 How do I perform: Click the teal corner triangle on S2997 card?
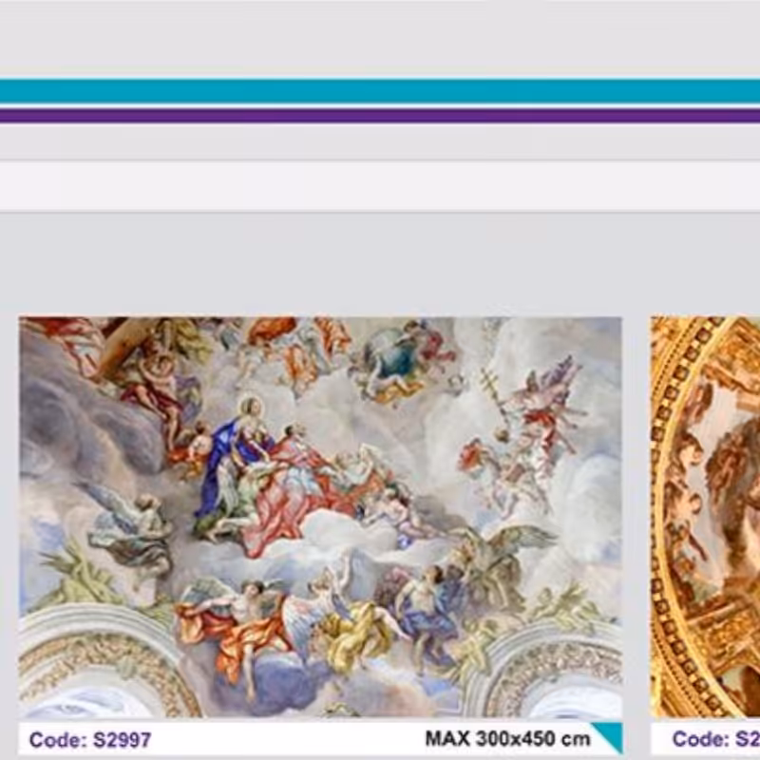coord(607,736)
